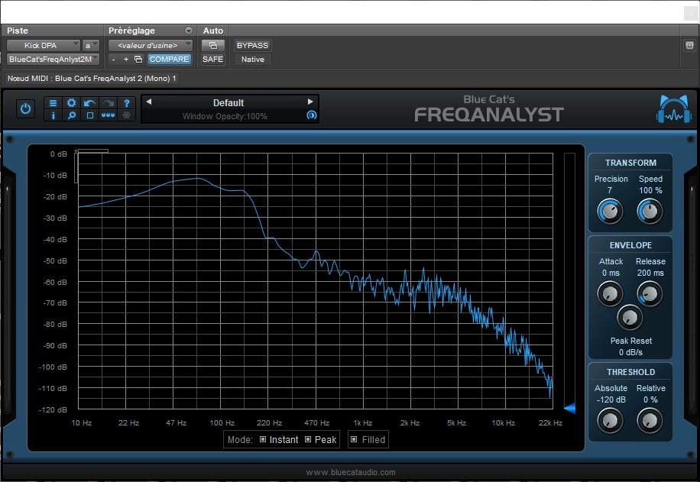Open the <valeur d'usine> preset dropdown
This screenshot has width=700, height=482.
click(x=151, y=46)
